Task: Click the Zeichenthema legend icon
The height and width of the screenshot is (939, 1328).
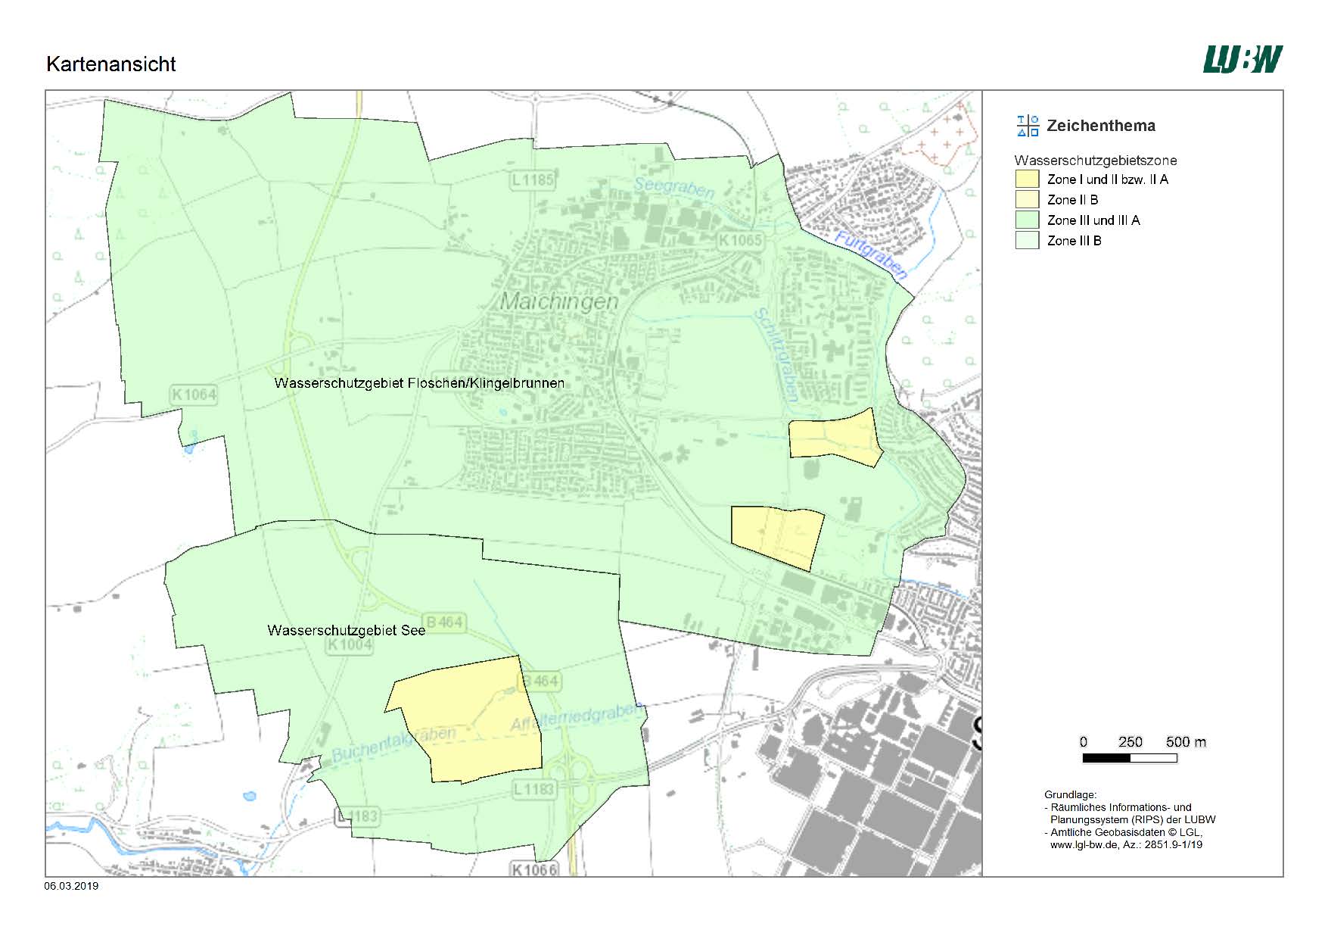Action: pos(1028,126)
